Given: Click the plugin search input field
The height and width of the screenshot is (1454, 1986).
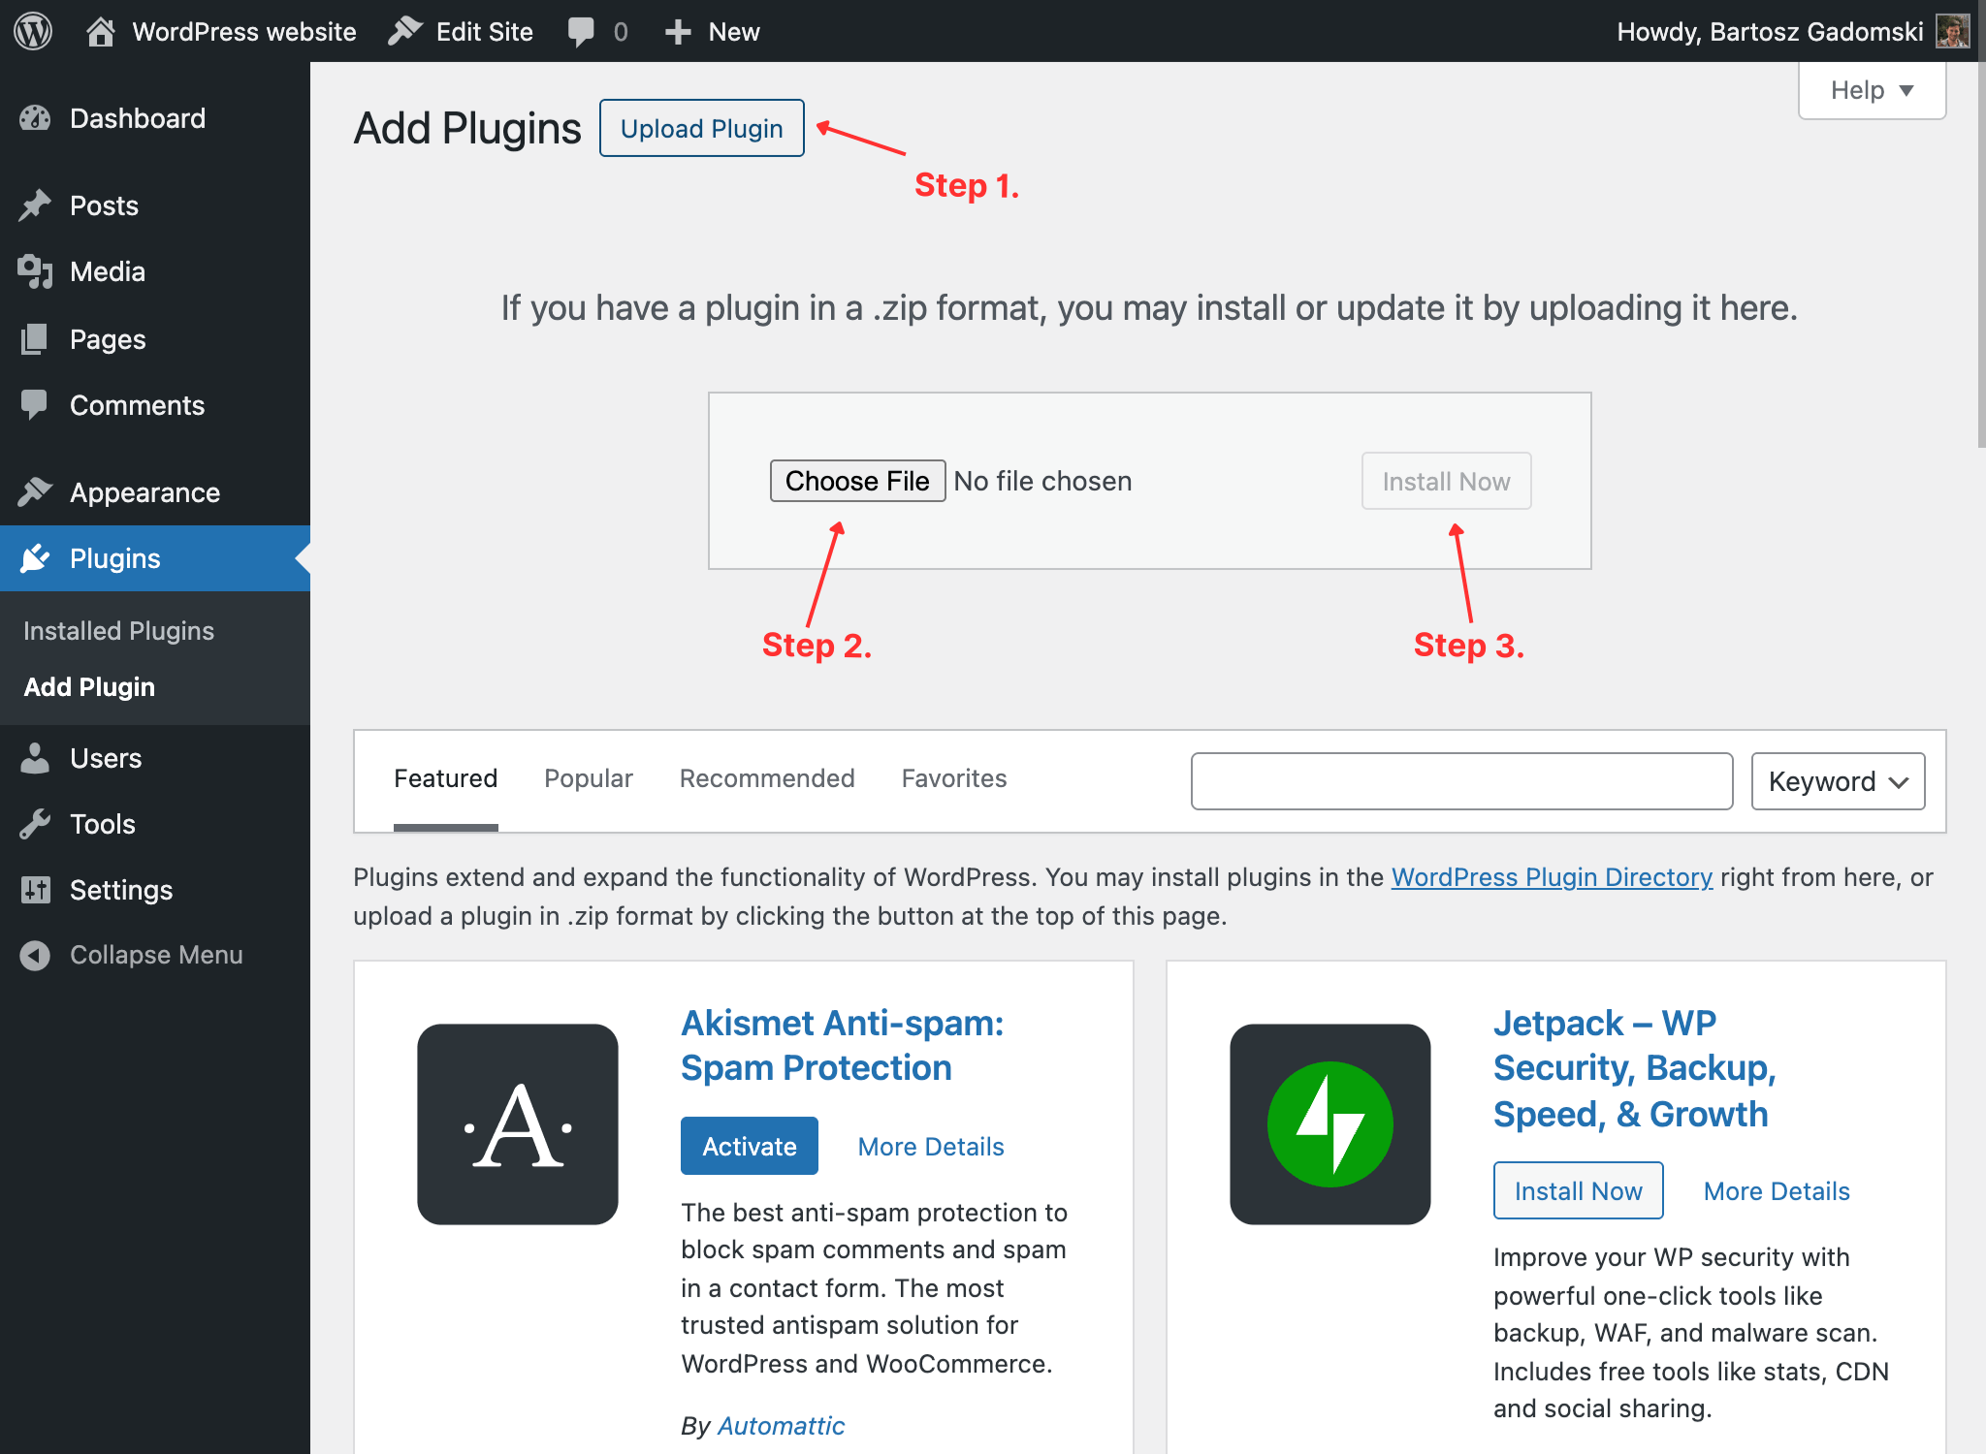Looking at the screenshot, I should (x=1461, y=781).
